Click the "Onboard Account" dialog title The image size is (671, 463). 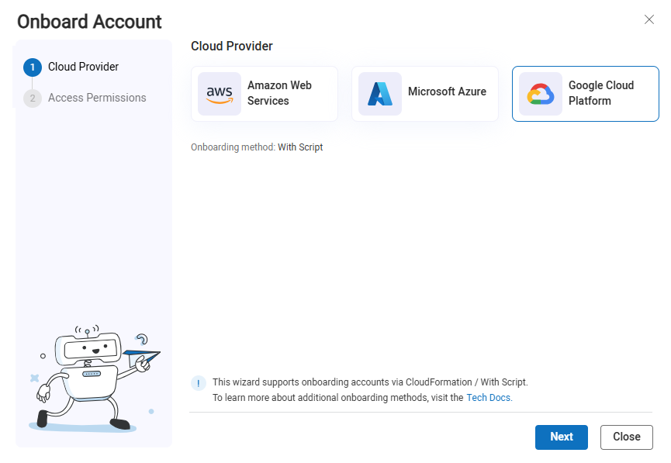89,22
